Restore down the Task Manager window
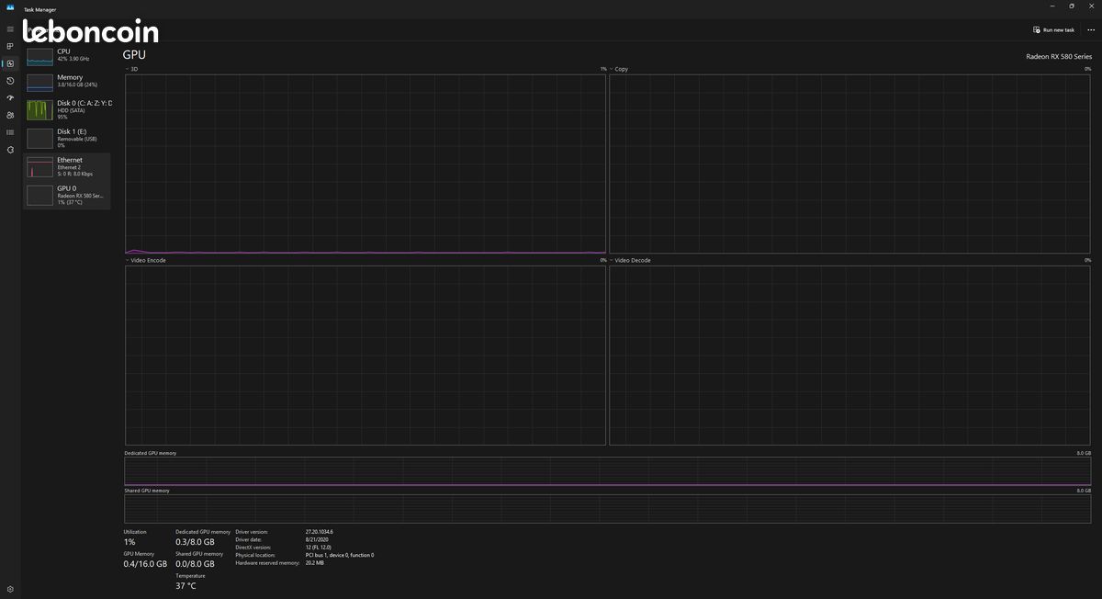 pos(1071,6)
